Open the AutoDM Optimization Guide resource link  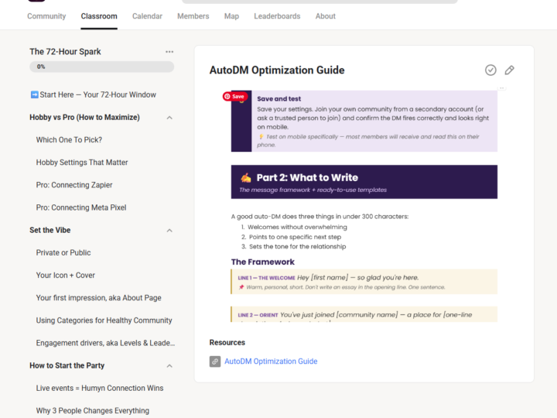coord(271,361)
